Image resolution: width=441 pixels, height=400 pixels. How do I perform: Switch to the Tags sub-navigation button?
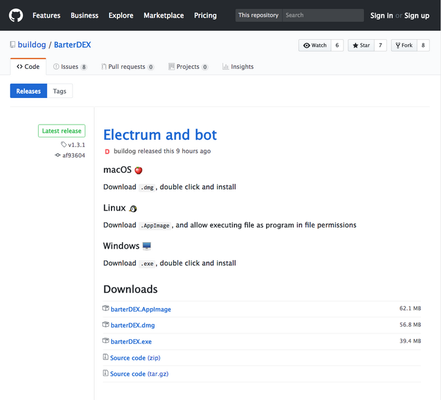(x=59, y=91)
